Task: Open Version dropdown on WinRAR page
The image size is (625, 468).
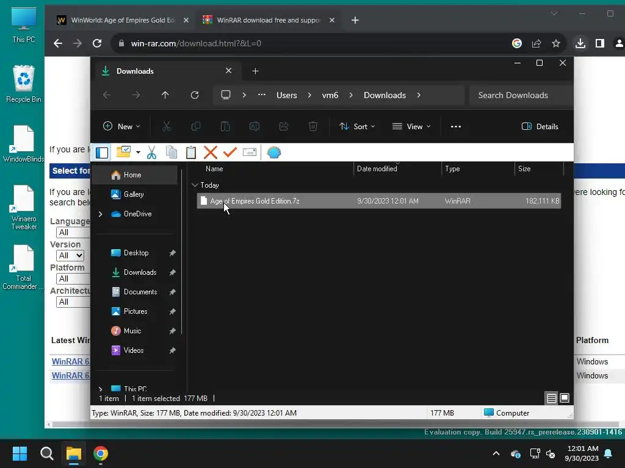Action: click(x=71, y=255)
